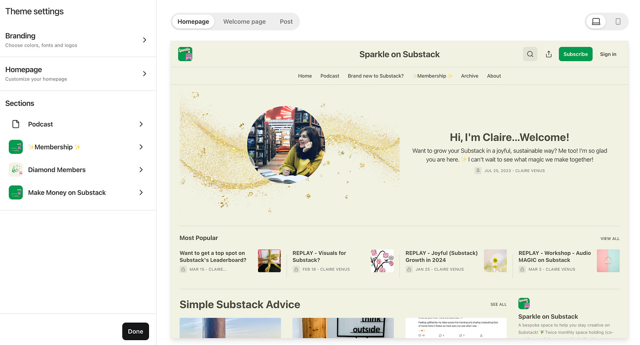Open 'REPLAY - Workshop - Audio MAGIC' post
Viewport: 640px width, 345px height.
tap(555, 257)
